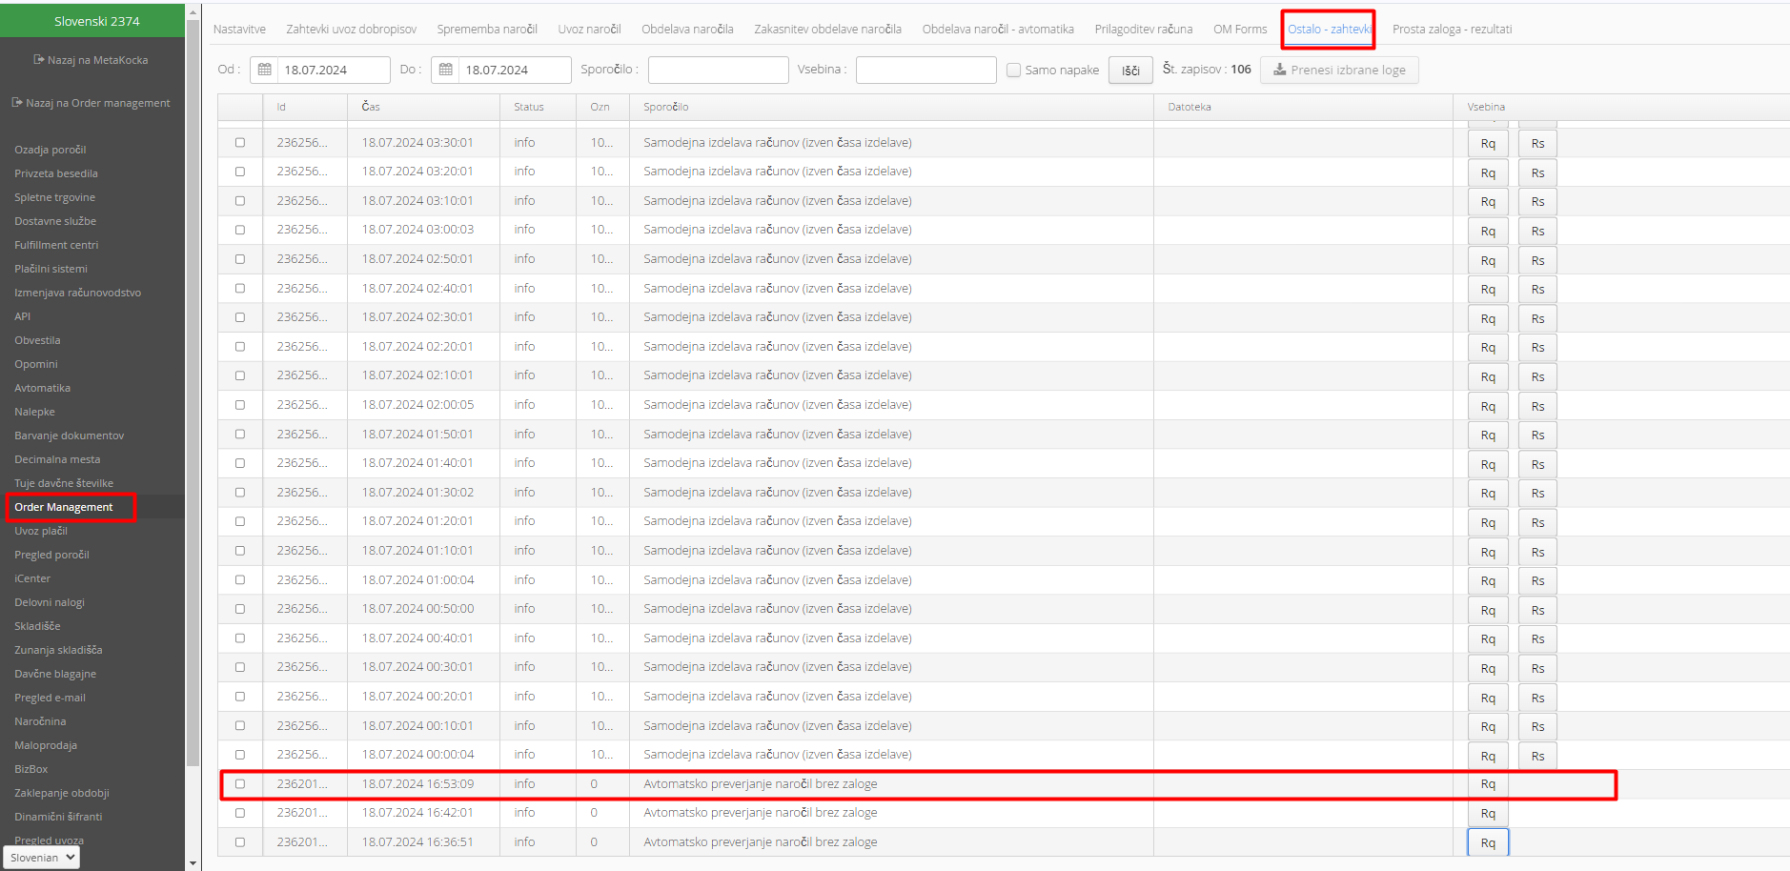Open the Prilagoditev računa tab
This screenshot has height=871, width=1790.
[1144, 30]
